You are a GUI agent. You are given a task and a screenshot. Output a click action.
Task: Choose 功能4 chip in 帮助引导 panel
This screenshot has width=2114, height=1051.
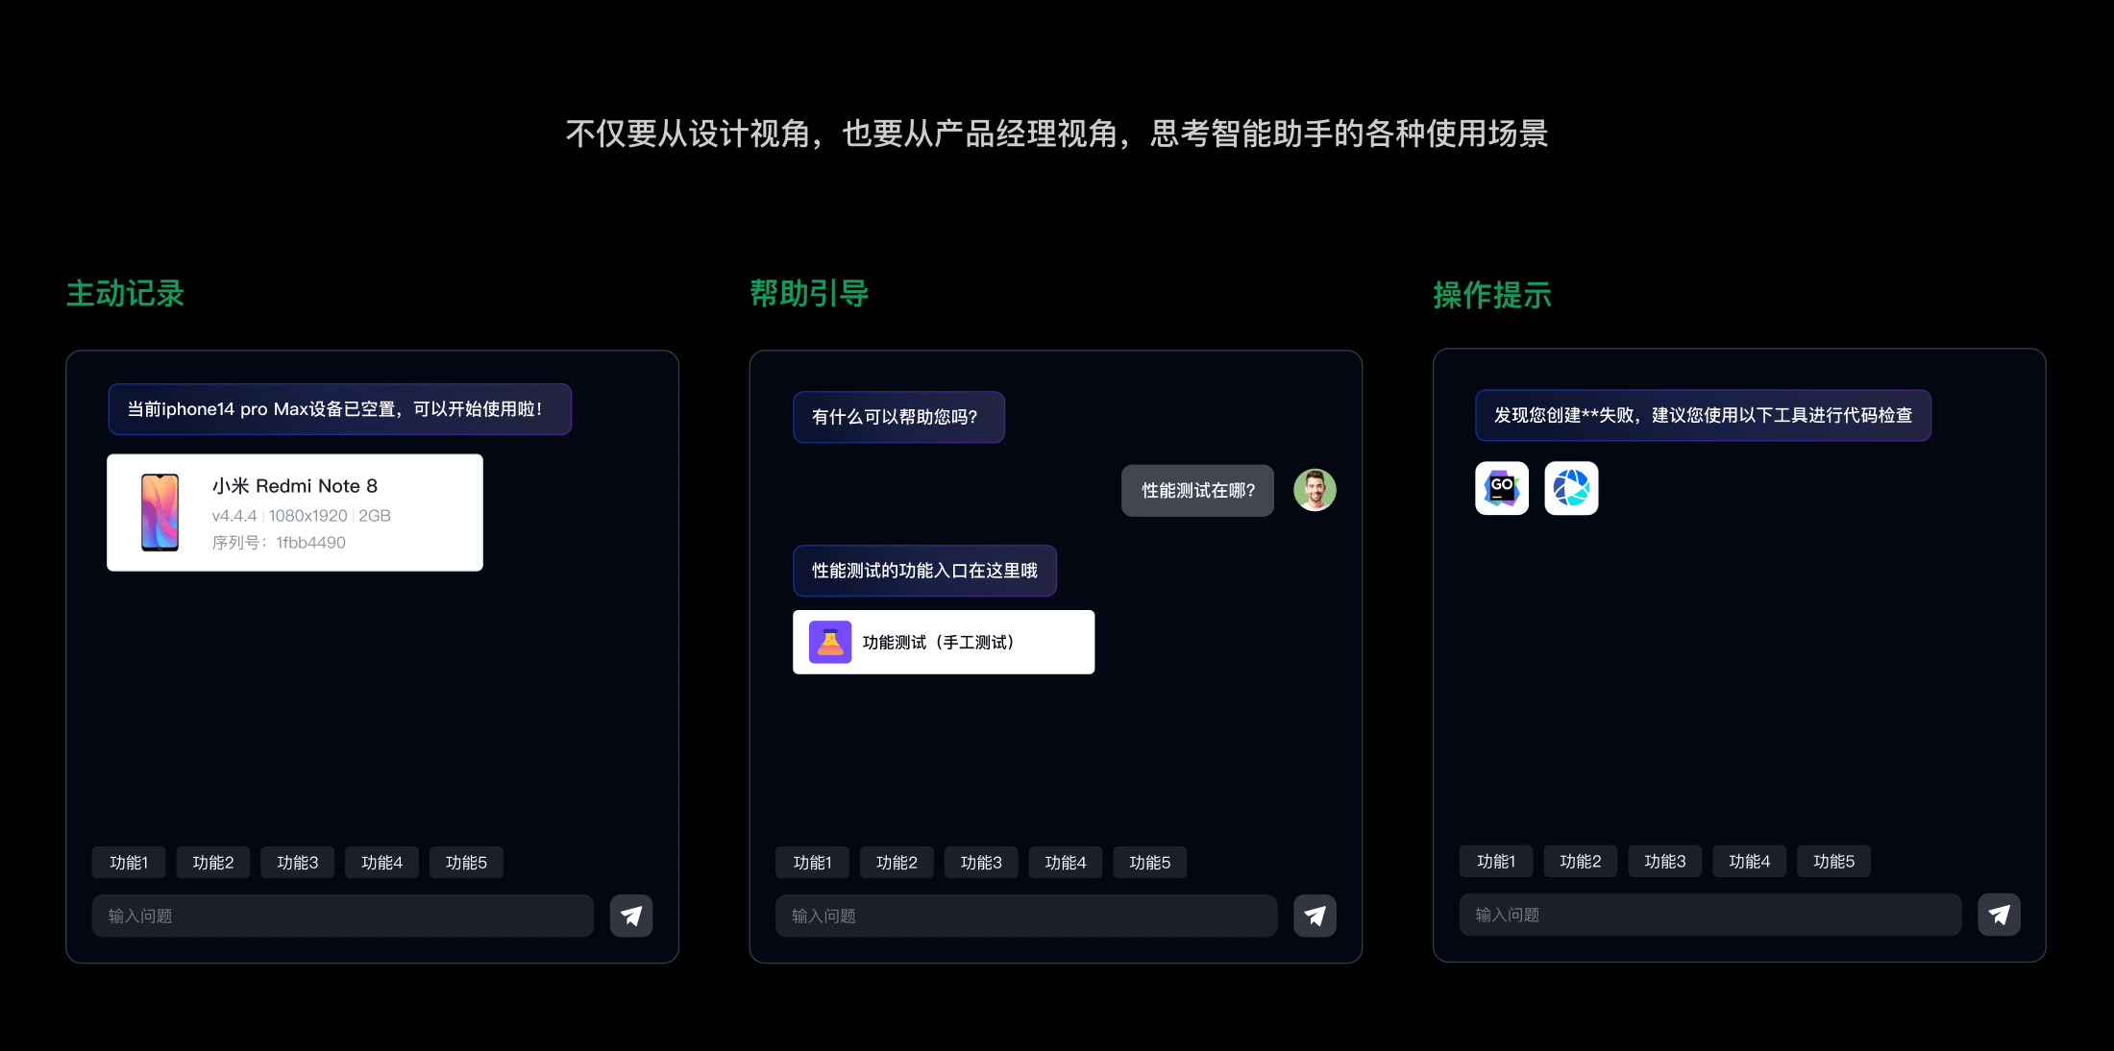[1066, 863]
